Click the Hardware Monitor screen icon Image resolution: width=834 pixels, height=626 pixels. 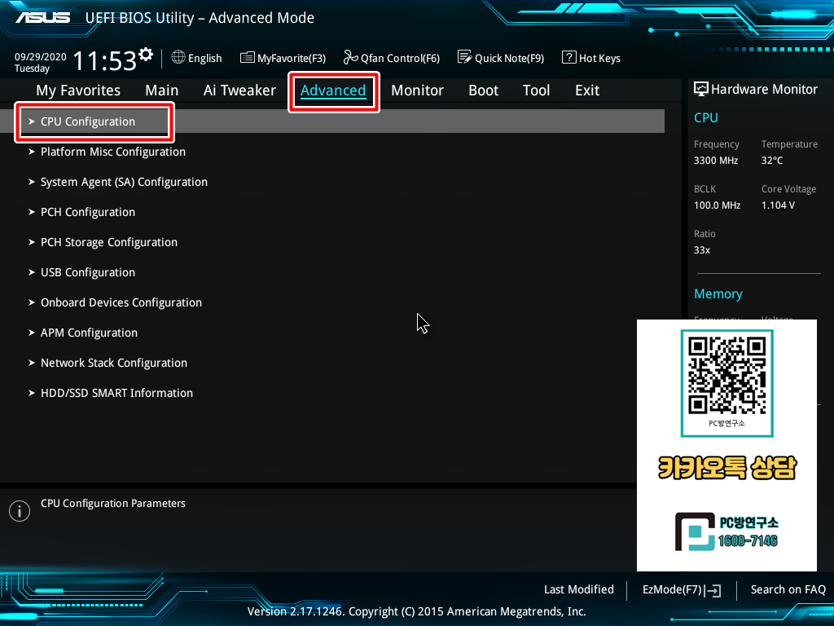click(701, 89)
